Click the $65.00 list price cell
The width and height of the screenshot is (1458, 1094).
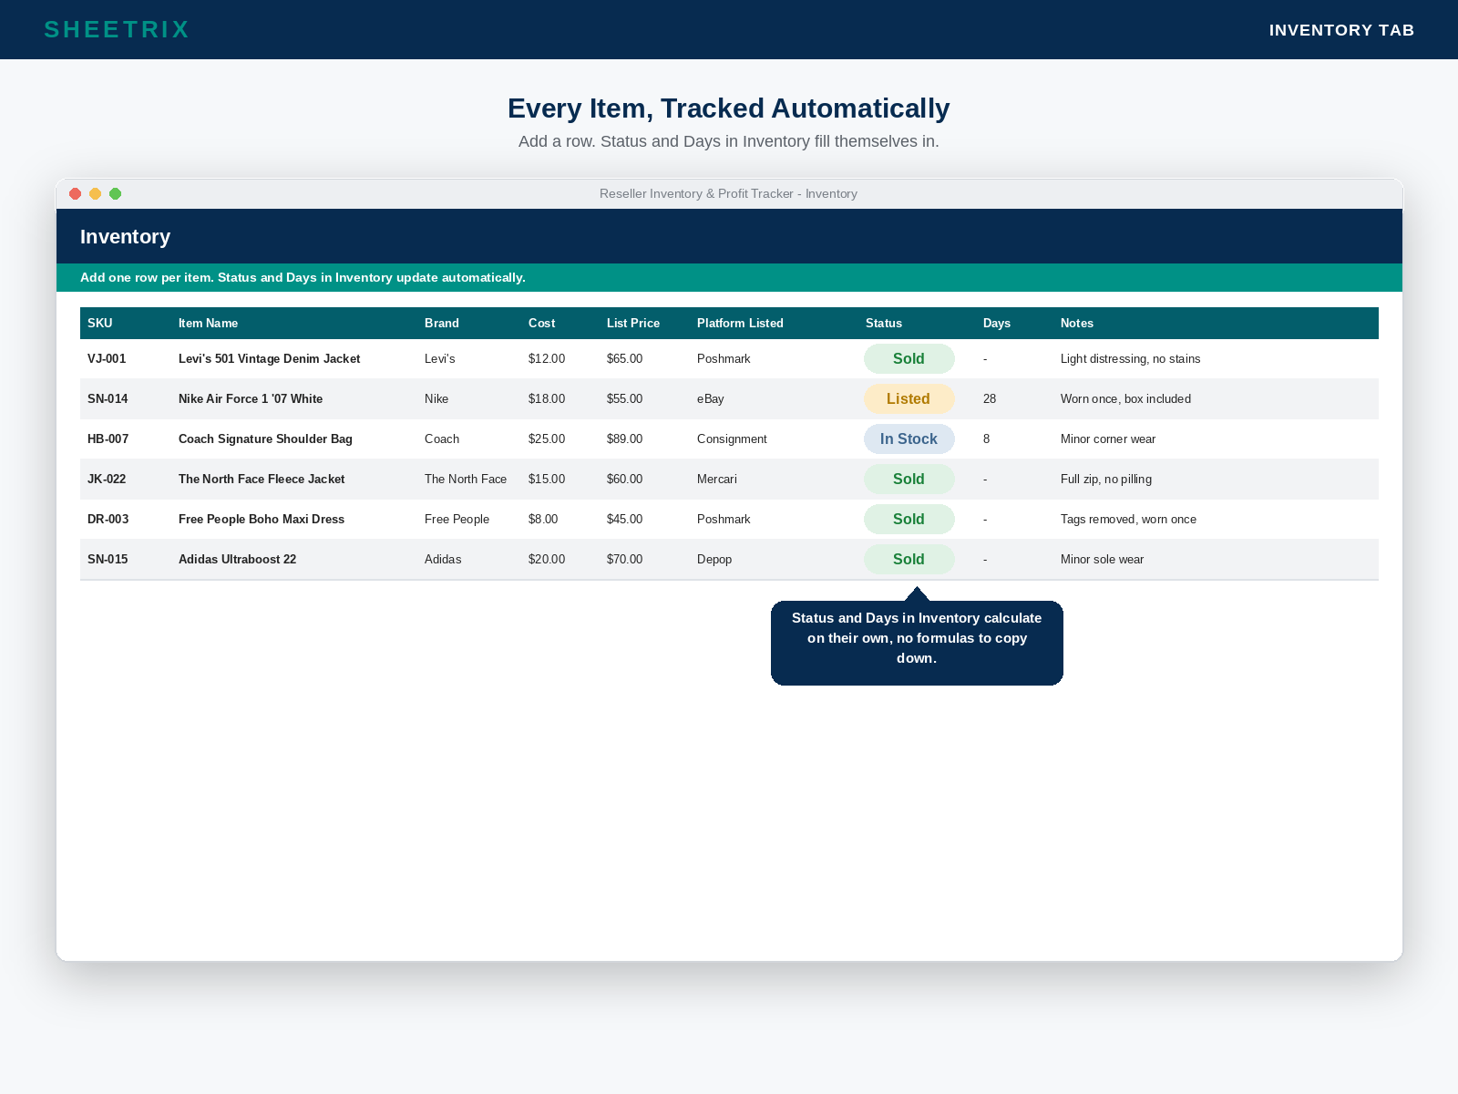[624, 358]
